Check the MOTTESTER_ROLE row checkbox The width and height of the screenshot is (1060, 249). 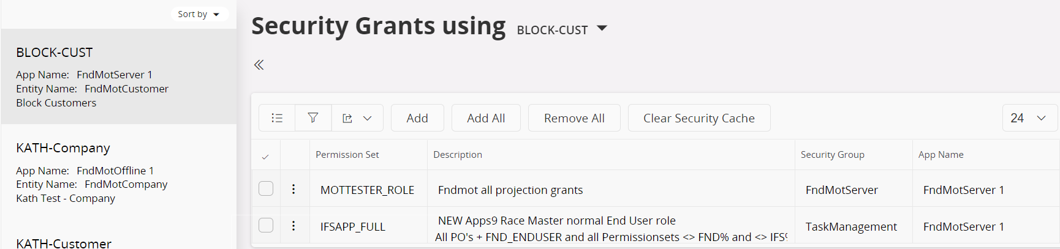(266, 188)
